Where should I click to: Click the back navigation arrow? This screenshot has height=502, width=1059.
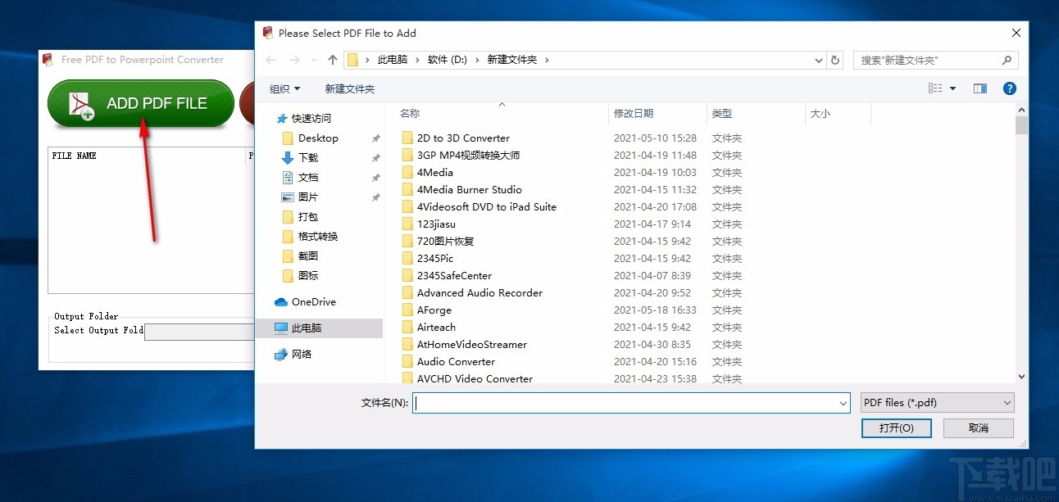pos(270,60)
